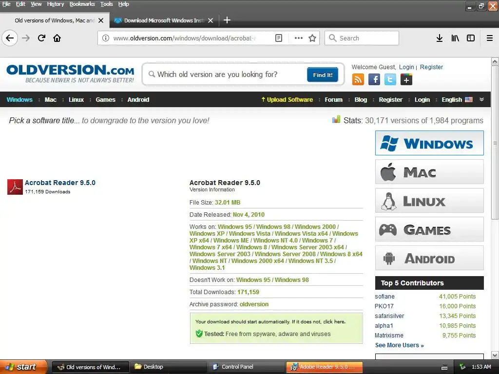
Task: Click the Android platform sidebar button
Action: [429, 258]
